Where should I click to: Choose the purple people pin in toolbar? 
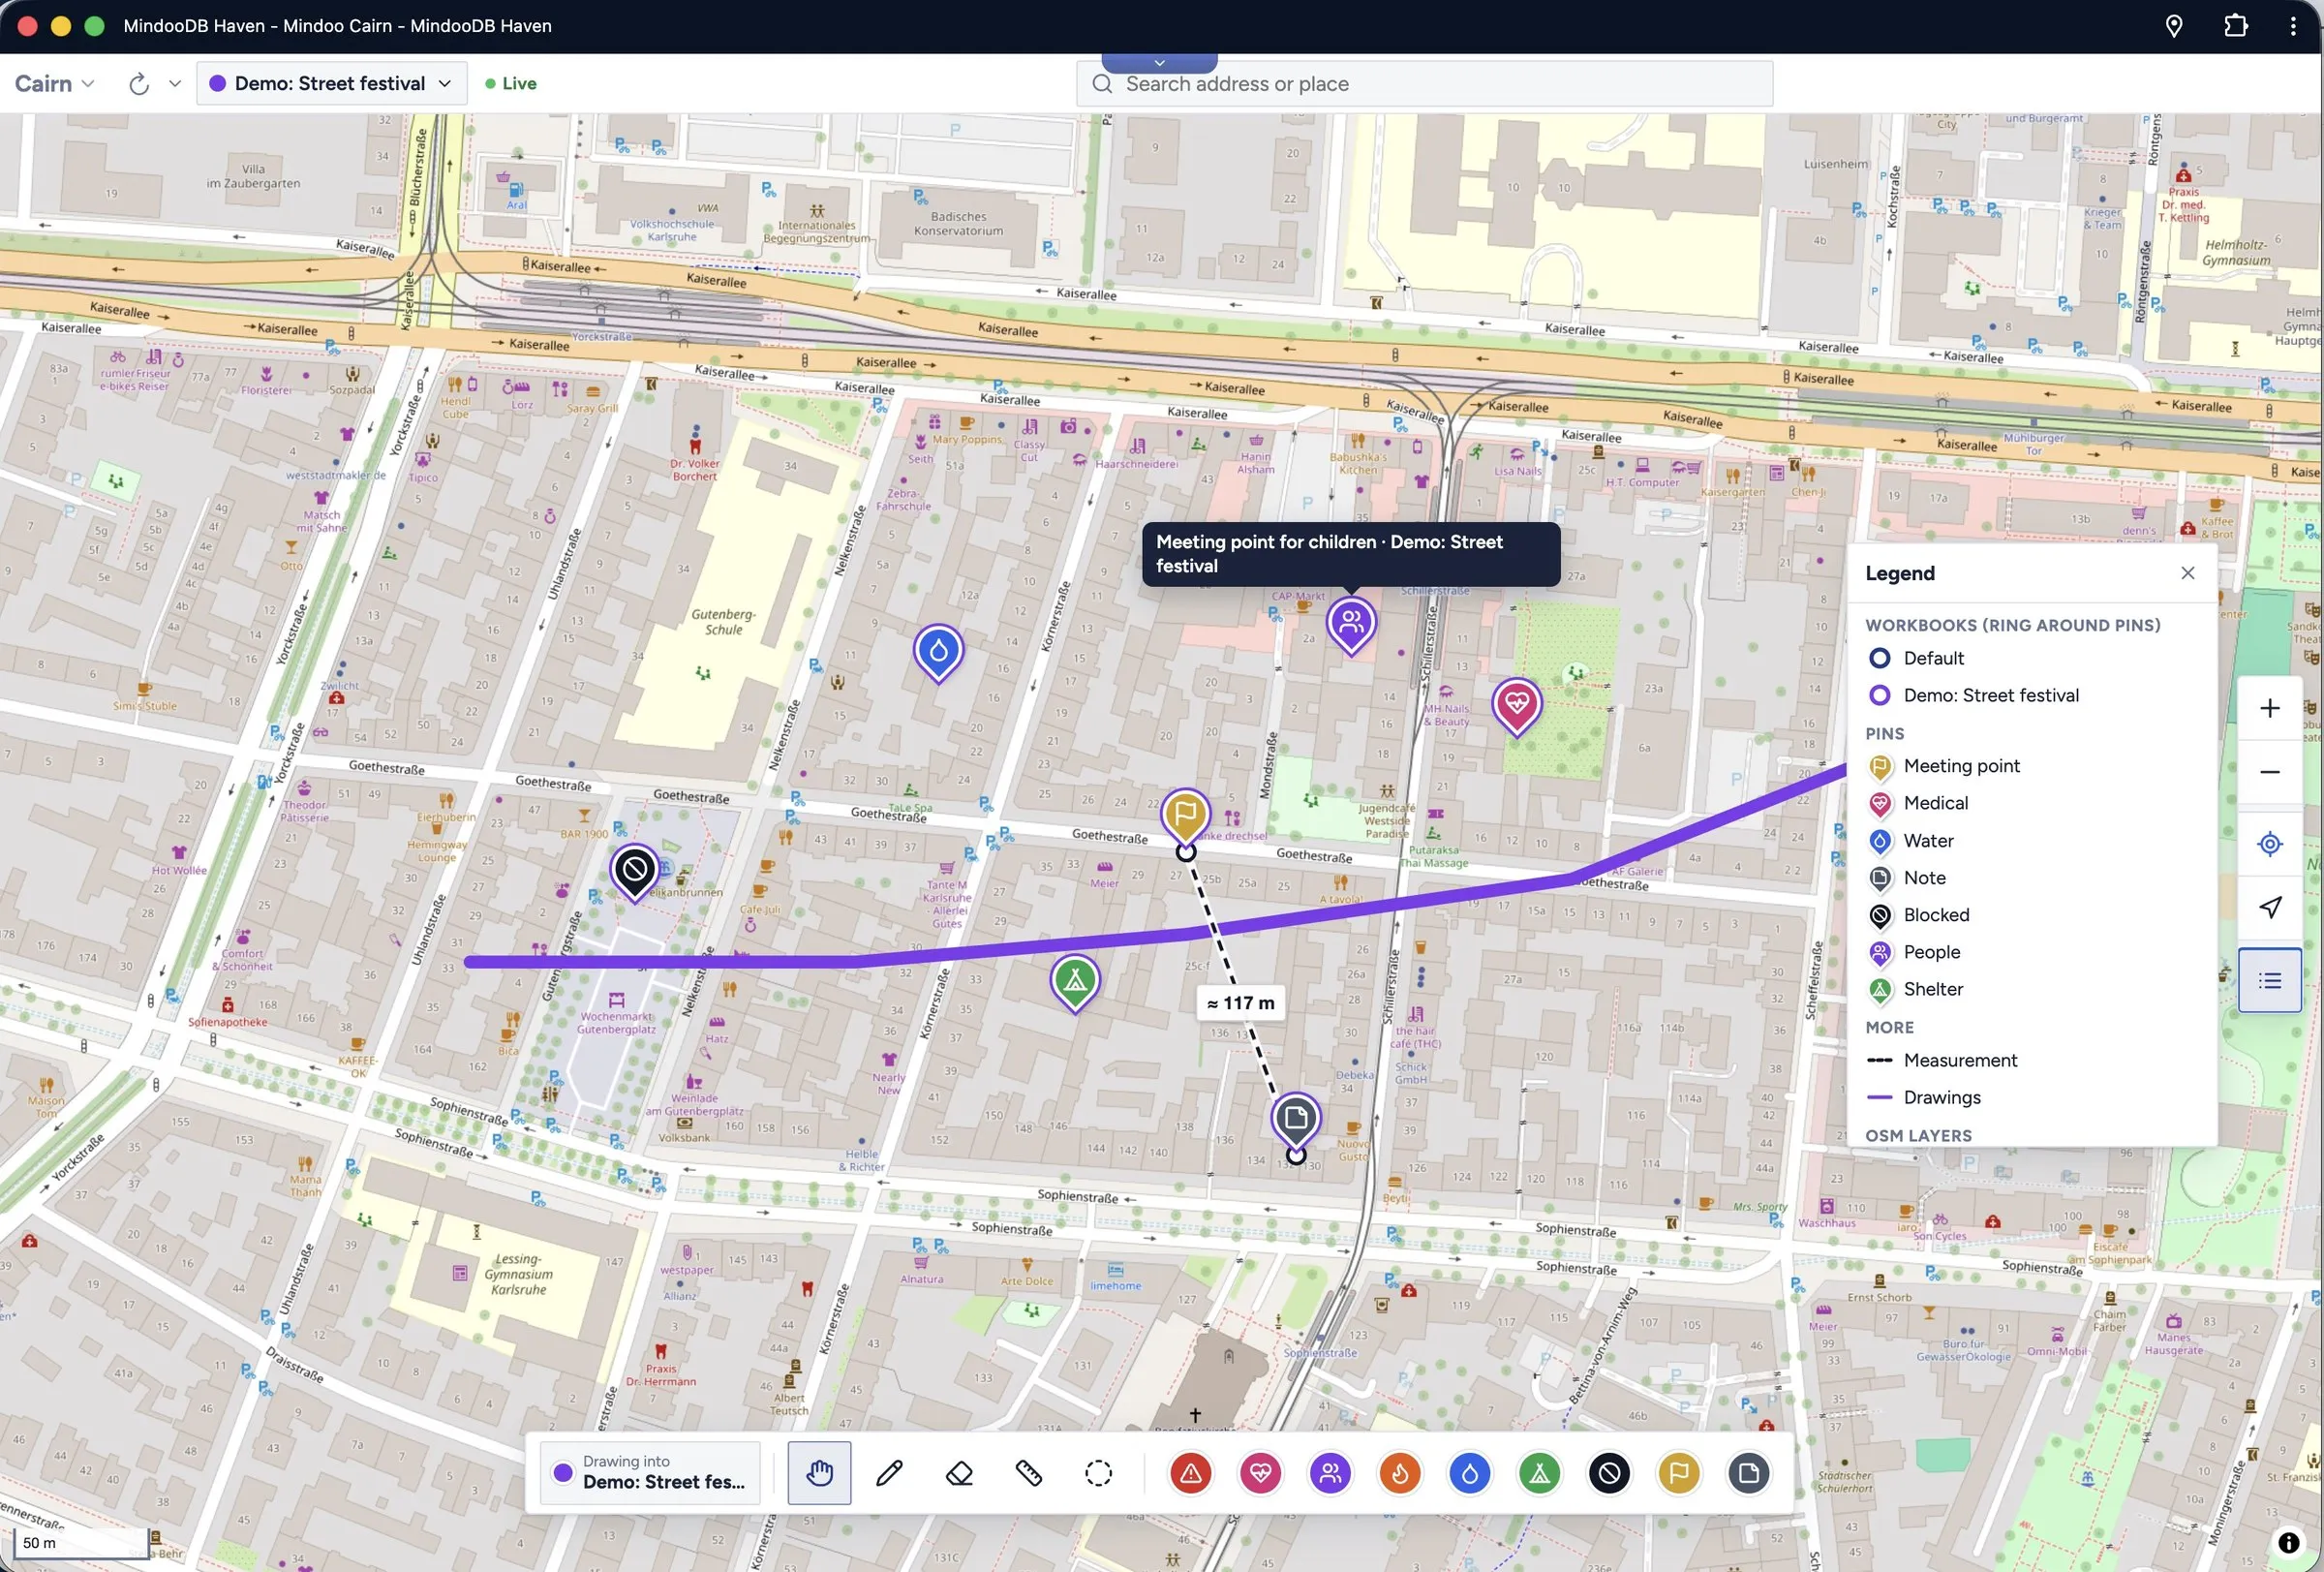[1330, 1472]
